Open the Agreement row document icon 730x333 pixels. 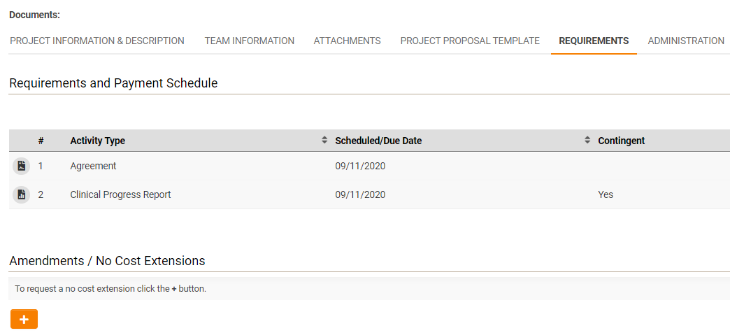(22, 166)
